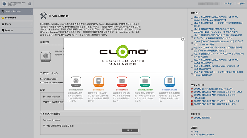The height and width of the screenshot is (138, 247).
Task: Click the SecuredContacts label link
Action: (170, 90)
